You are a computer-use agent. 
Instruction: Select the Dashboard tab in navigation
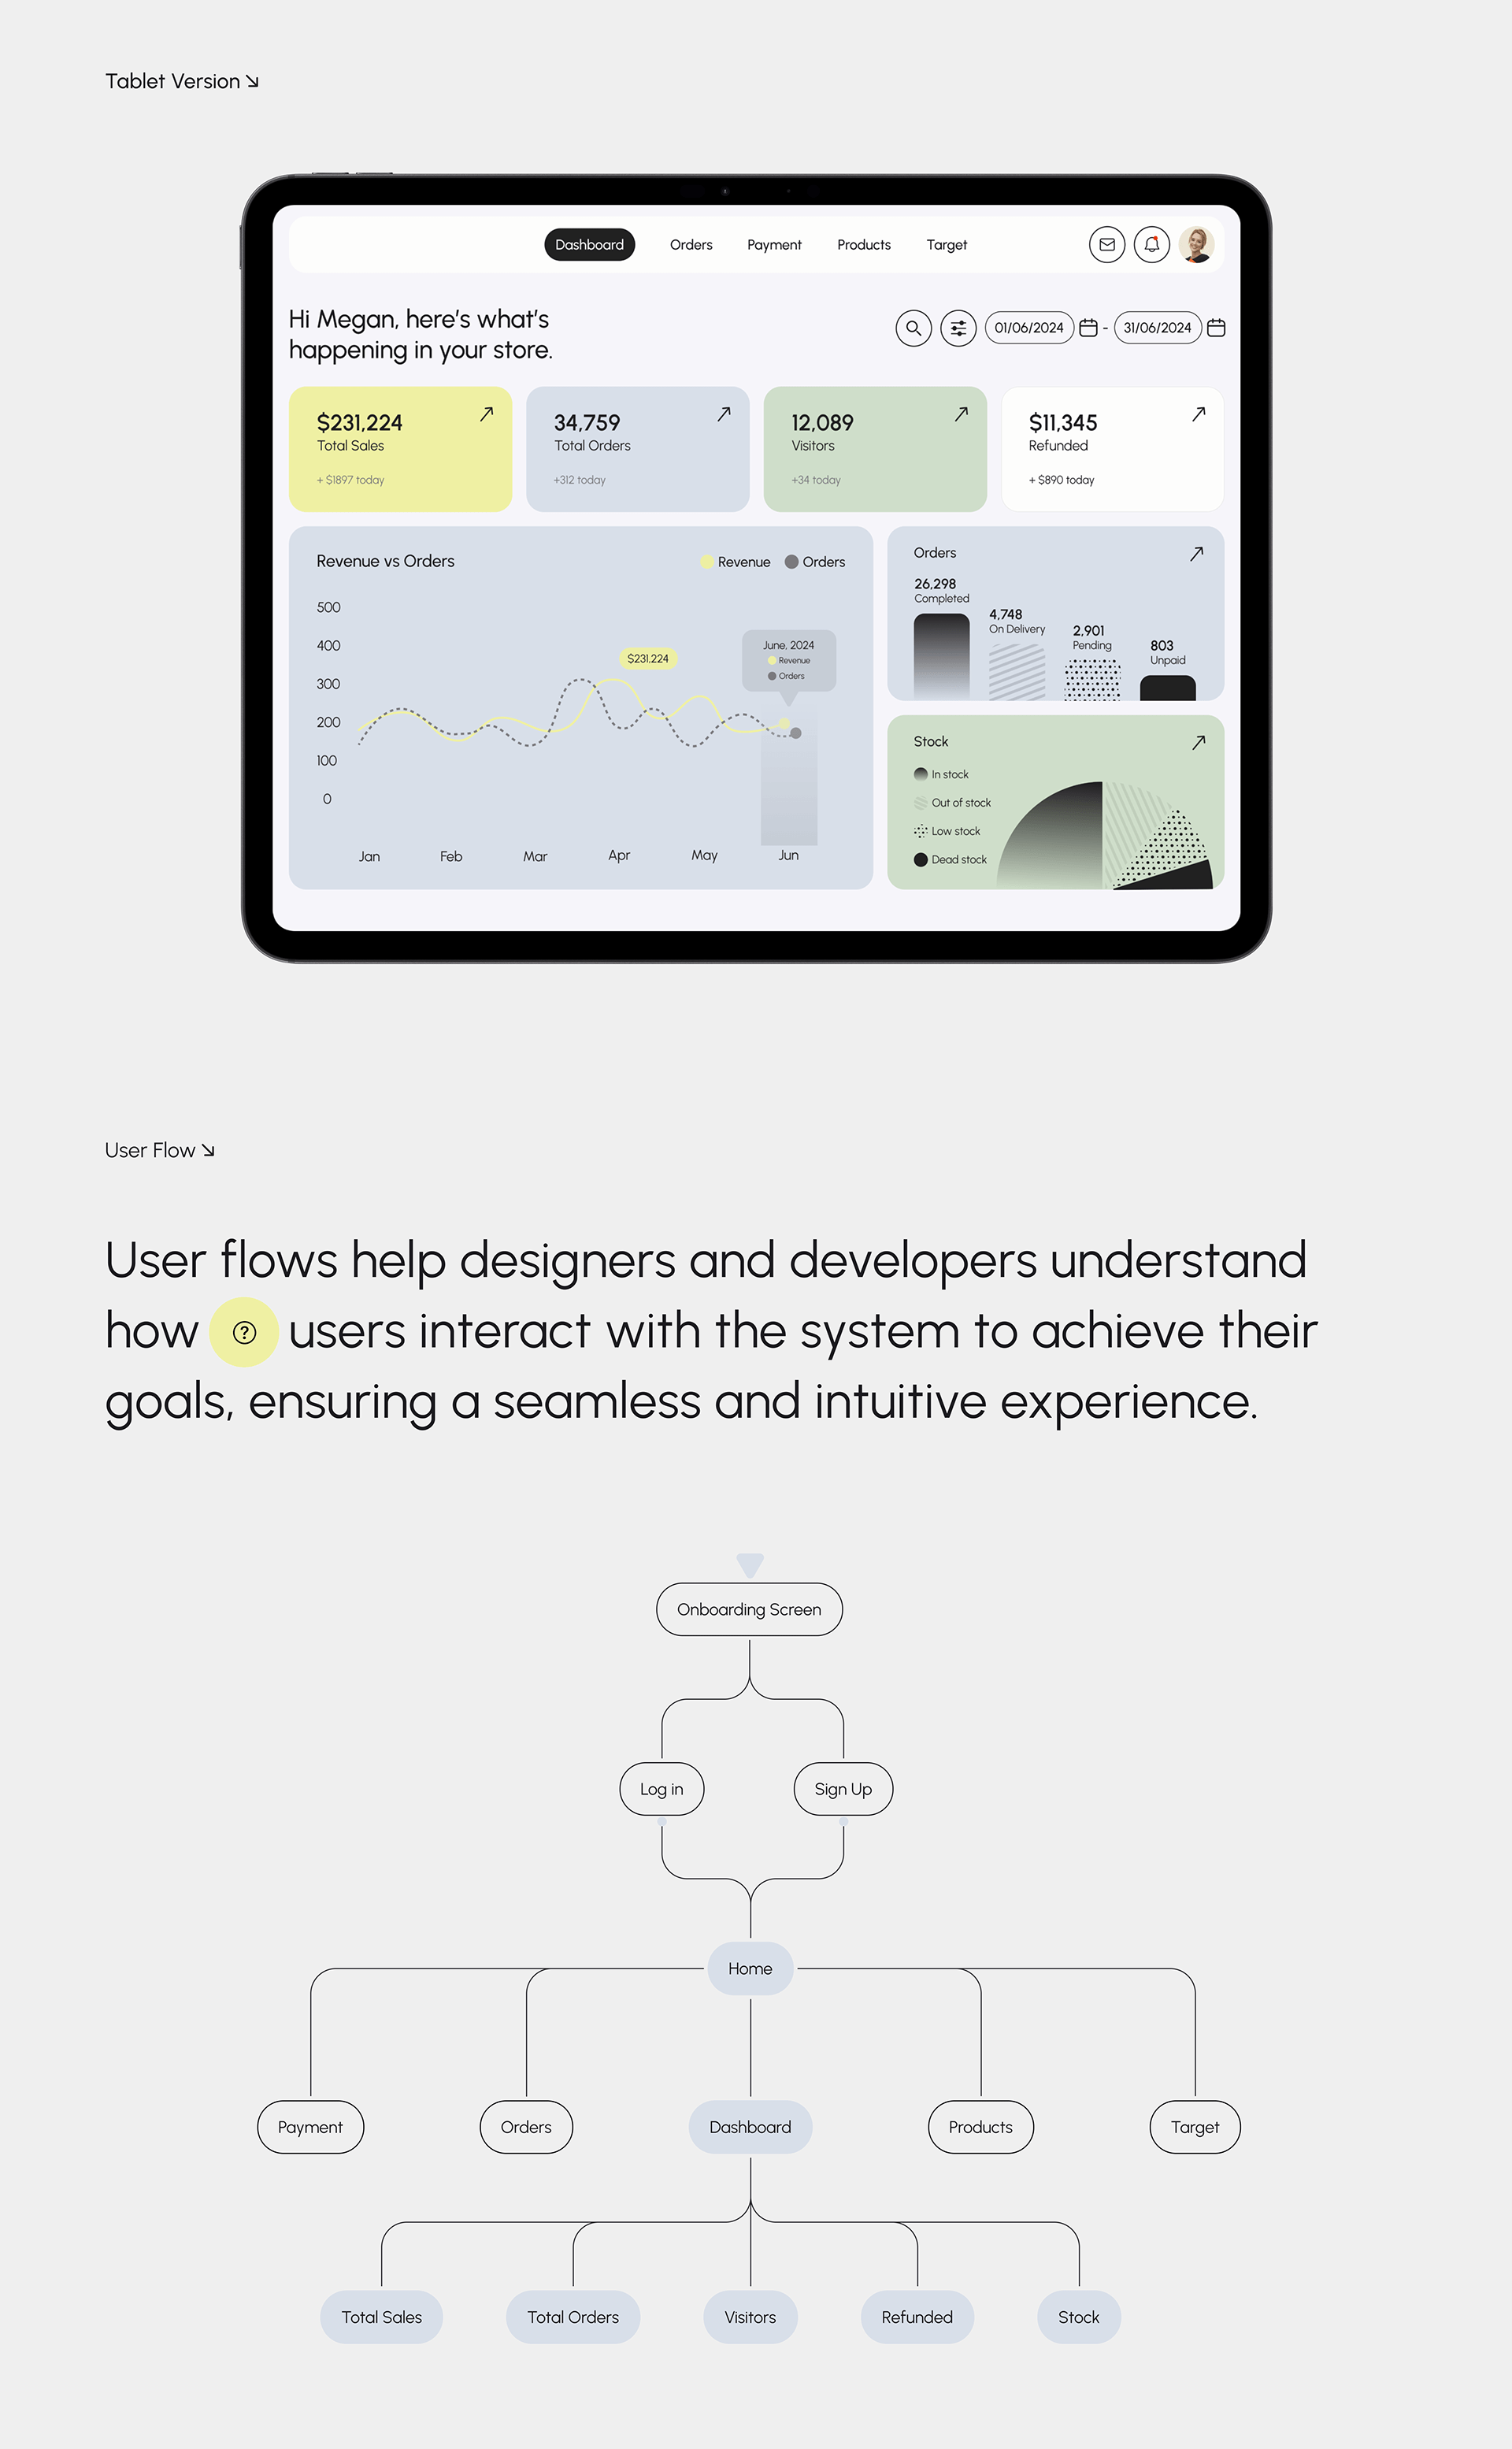pyautogui.click(x=589, y=245)
